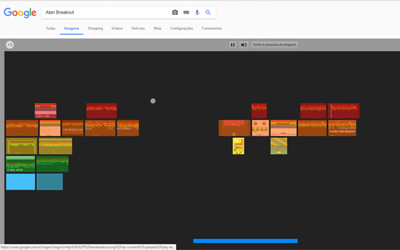This screenshot has height=250, width=400.
Task: Open the on-screen keyboard icon
Action: (186, 12)
